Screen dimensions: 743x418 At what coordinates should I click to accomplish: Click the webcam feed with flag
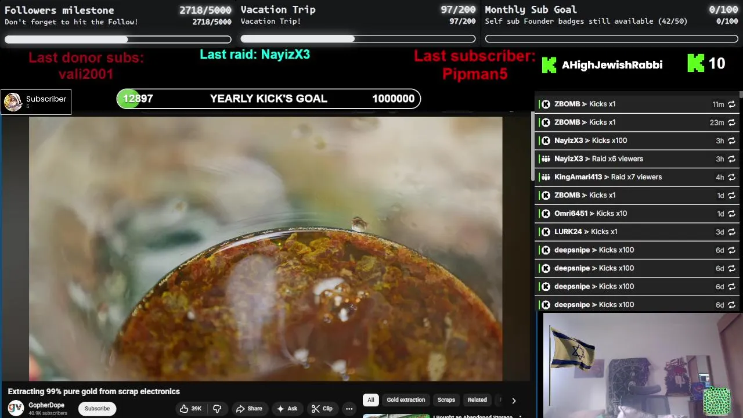click(x=643, y=366)
